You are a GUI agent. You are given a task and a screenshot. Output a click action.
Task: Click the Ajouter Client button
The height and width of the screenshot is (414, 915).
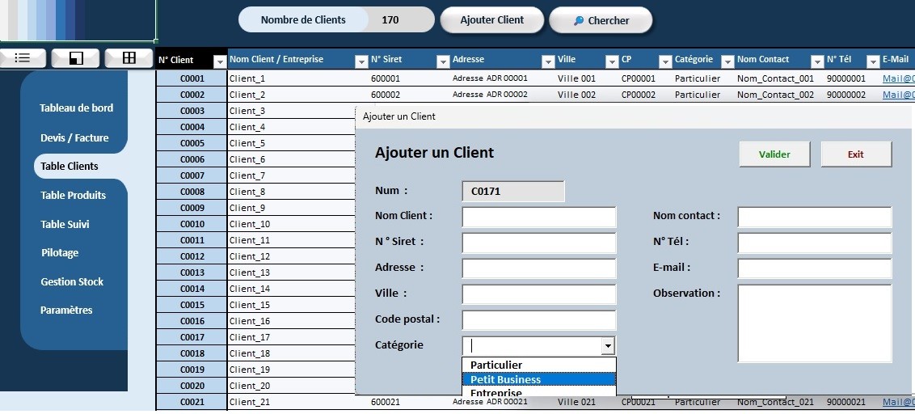click(x=492, y=20)
